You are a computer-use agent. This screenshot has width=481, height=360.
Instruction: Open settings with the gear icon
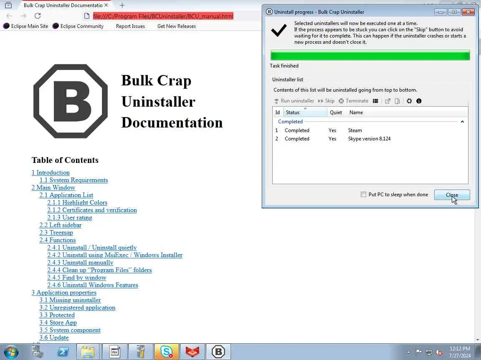[x=409, y=101]
